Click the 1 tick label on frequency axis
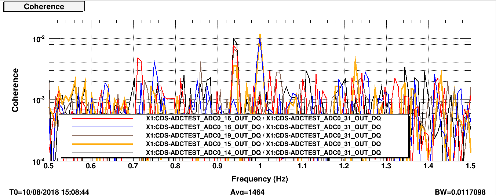This screenshot has width=496, height=195. pos(260,166)
